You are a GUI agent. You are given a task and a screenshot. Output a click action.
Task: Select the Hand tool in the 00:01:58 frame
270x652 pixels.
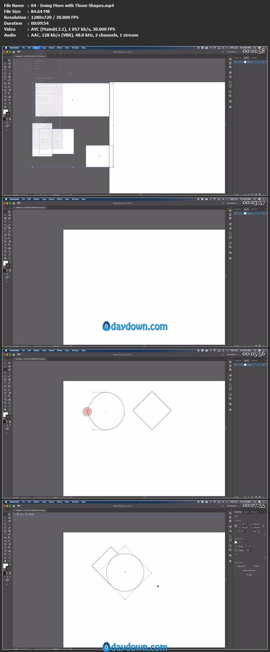click(5, 107)
